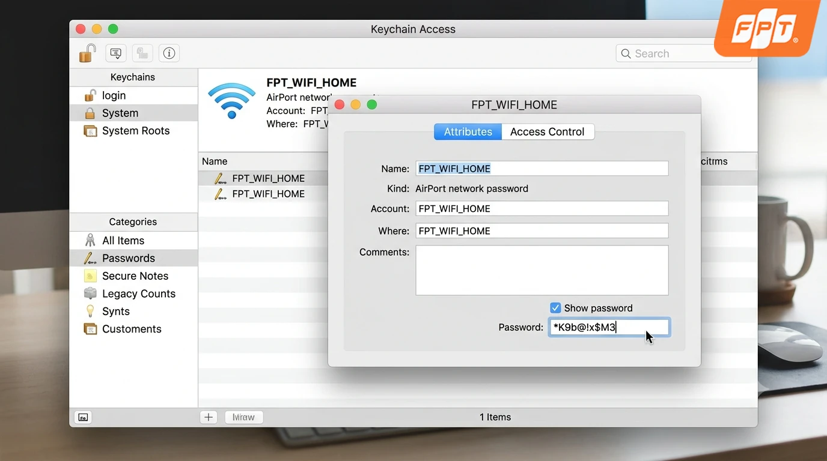The height and width of the screenshot is (461, 827).
Task: Select the highlighted FPT_WIFI_HOME list row
Action: (263, 178)
